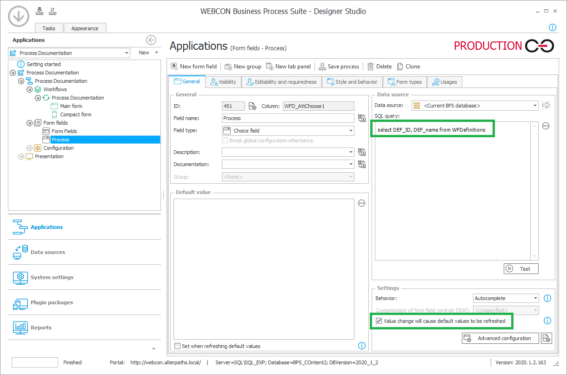
Task: Select the highlighted Process tree item
Action: pyautogui.click(x=101, y=140)
